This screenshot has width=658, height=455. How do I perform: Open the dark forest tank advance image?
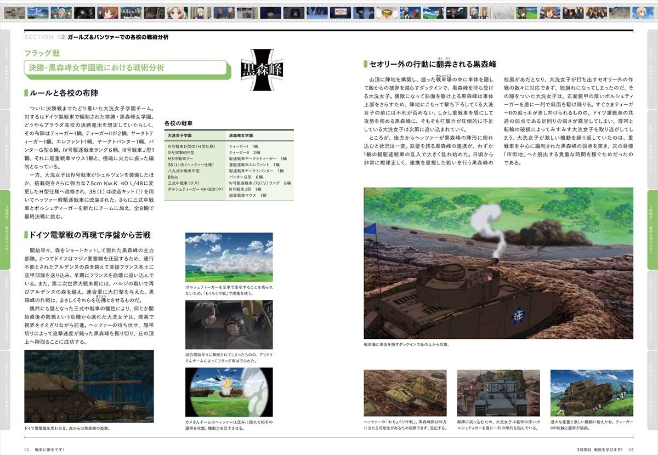click(x=90, y=386)
